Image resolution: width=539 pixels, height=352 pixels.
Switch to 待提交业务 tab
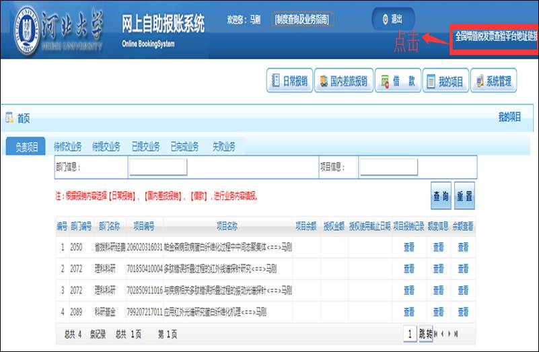(106, 147)
